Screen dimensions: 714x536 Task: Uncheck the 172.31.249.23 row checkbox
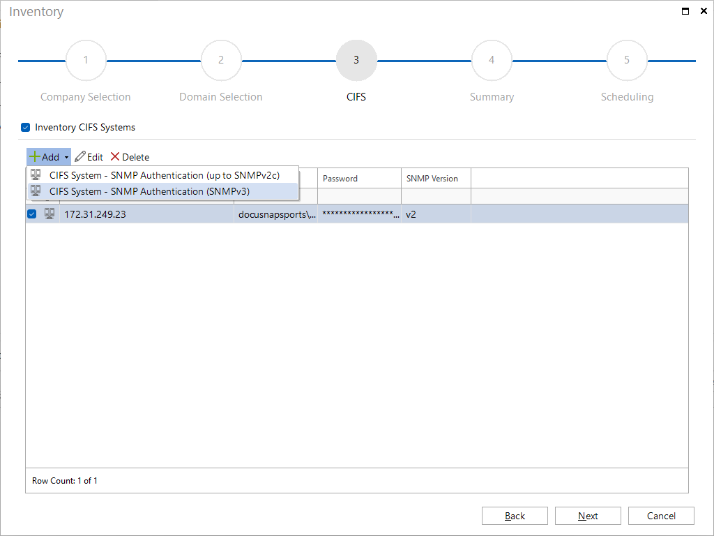point(32,214)
